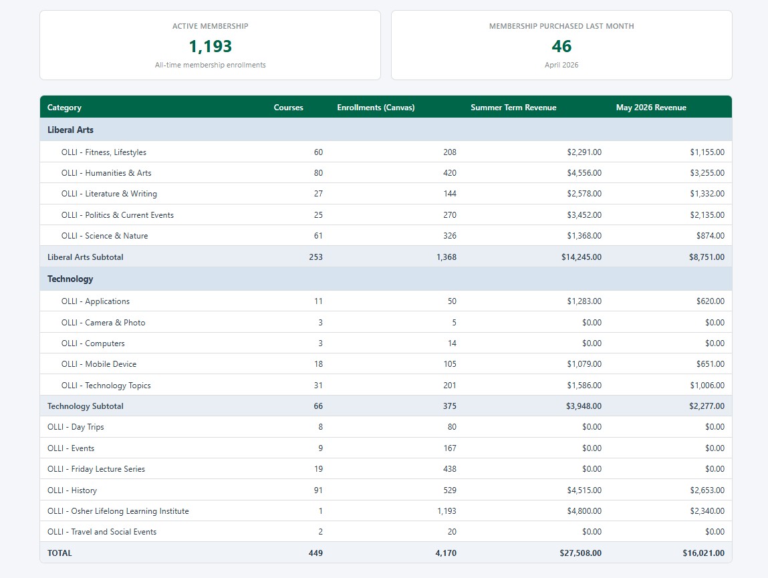
Task: Select the Summer Term Revenue header
Action: tap(513, 108)
